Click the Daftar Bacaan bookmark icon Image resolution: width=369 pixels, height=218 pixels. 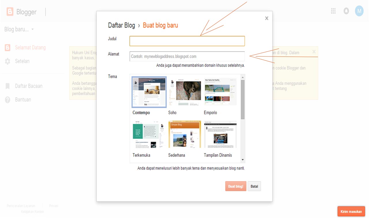(x=8, y=86)
